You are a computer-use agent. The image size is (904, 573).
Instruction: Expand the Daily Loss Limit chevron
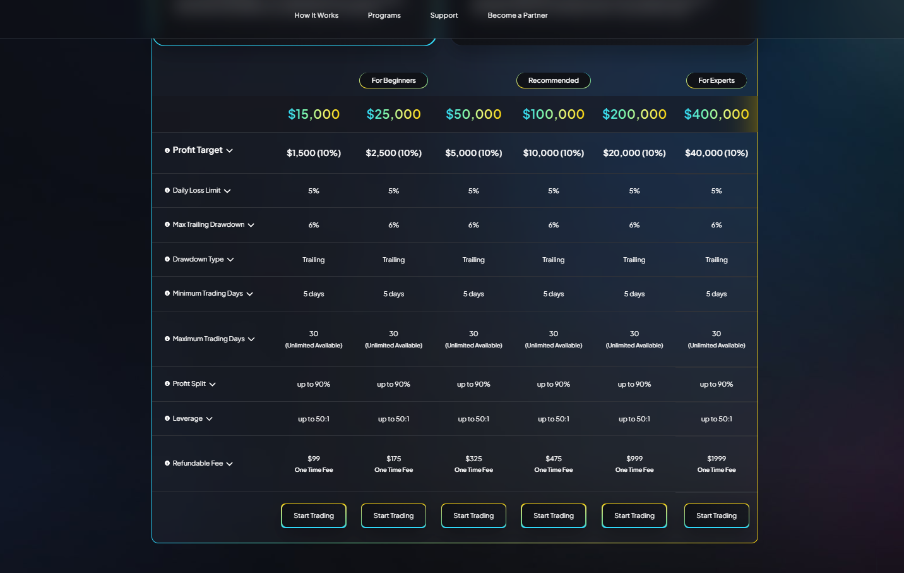(227, 191)
